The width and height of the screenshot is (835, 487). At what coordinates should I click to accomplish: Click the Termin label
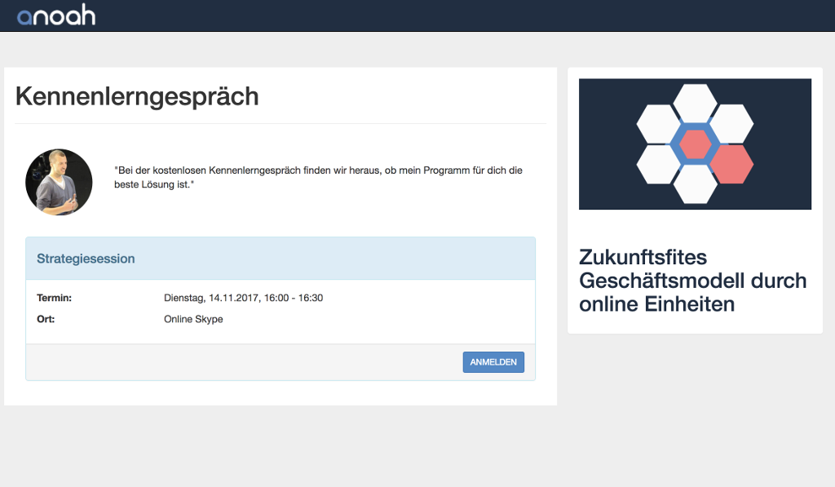point(54,298)
